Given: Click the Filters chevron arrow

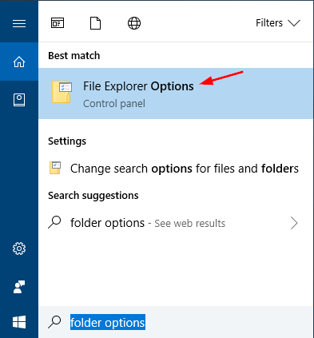Looking at the screenshot, I should [x=294, y=23].
